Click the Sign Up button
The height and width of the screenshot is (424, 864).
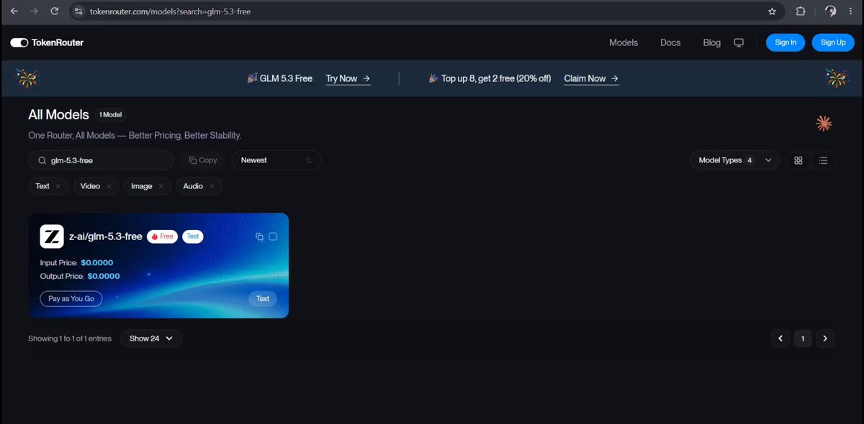[833, 42]
